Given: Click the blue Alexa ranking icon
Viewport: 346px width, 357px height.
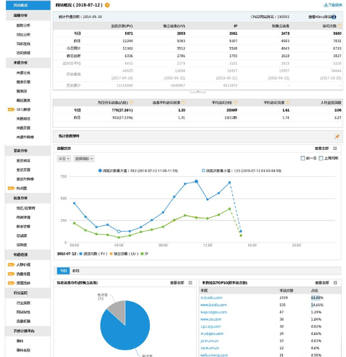Looking at the screenshot, I should 334,17.
